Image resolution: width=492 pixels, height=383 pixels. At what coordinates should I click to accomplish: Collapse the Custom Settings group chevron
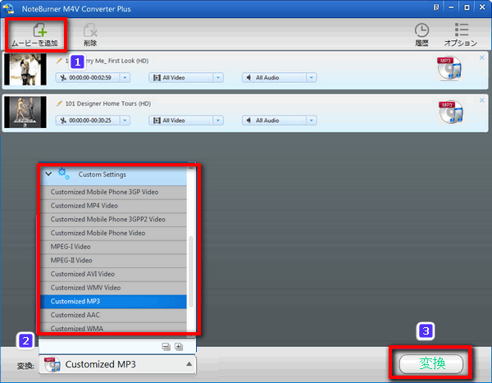[x=48, y=174]
